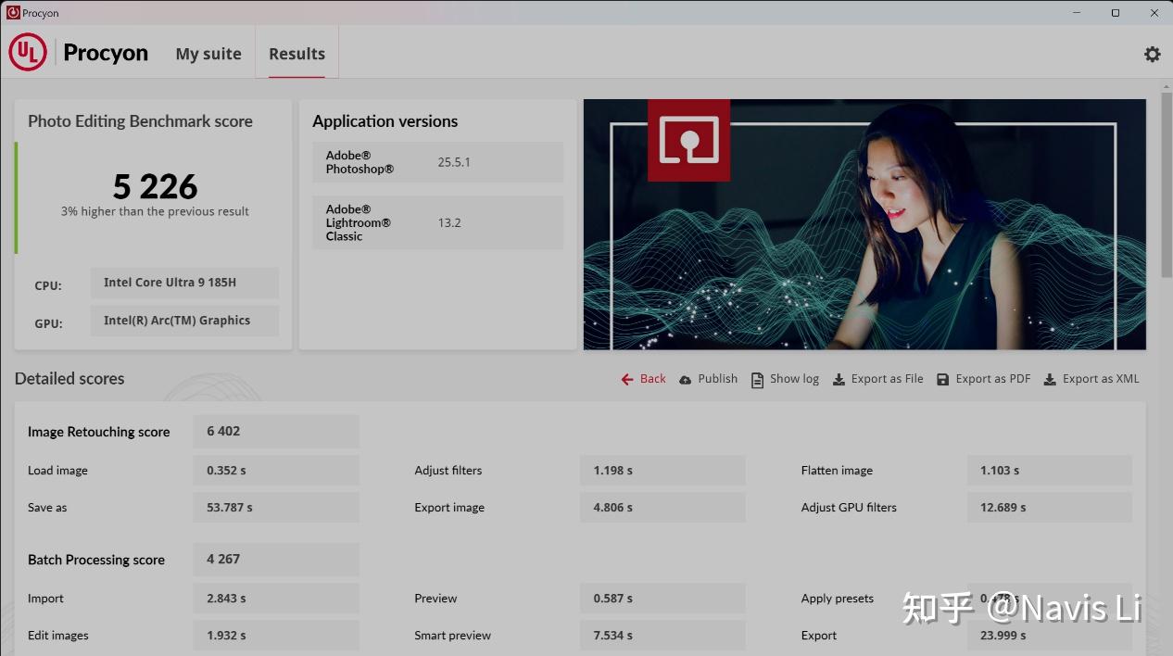Select Flatten image value 1.103 s
This screenshot has height=656, width=1173.
tap(1050, 471)
